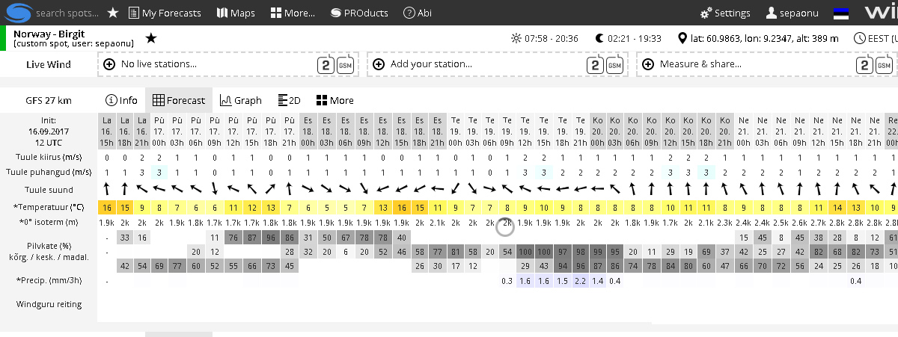Open Maps from the top navigation
This screenshot has width=898, height=337.
(x=236, y=13)
